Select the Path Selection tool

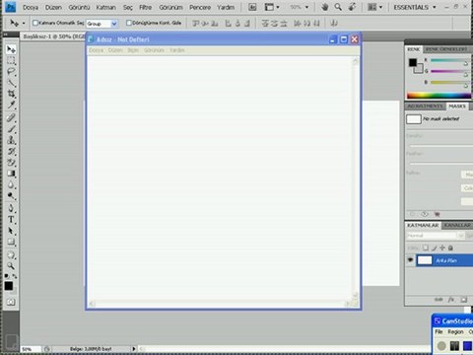pos(11,231)
